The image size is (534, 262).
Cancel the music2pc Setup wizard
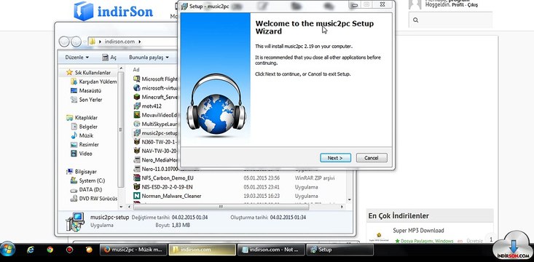372,158
